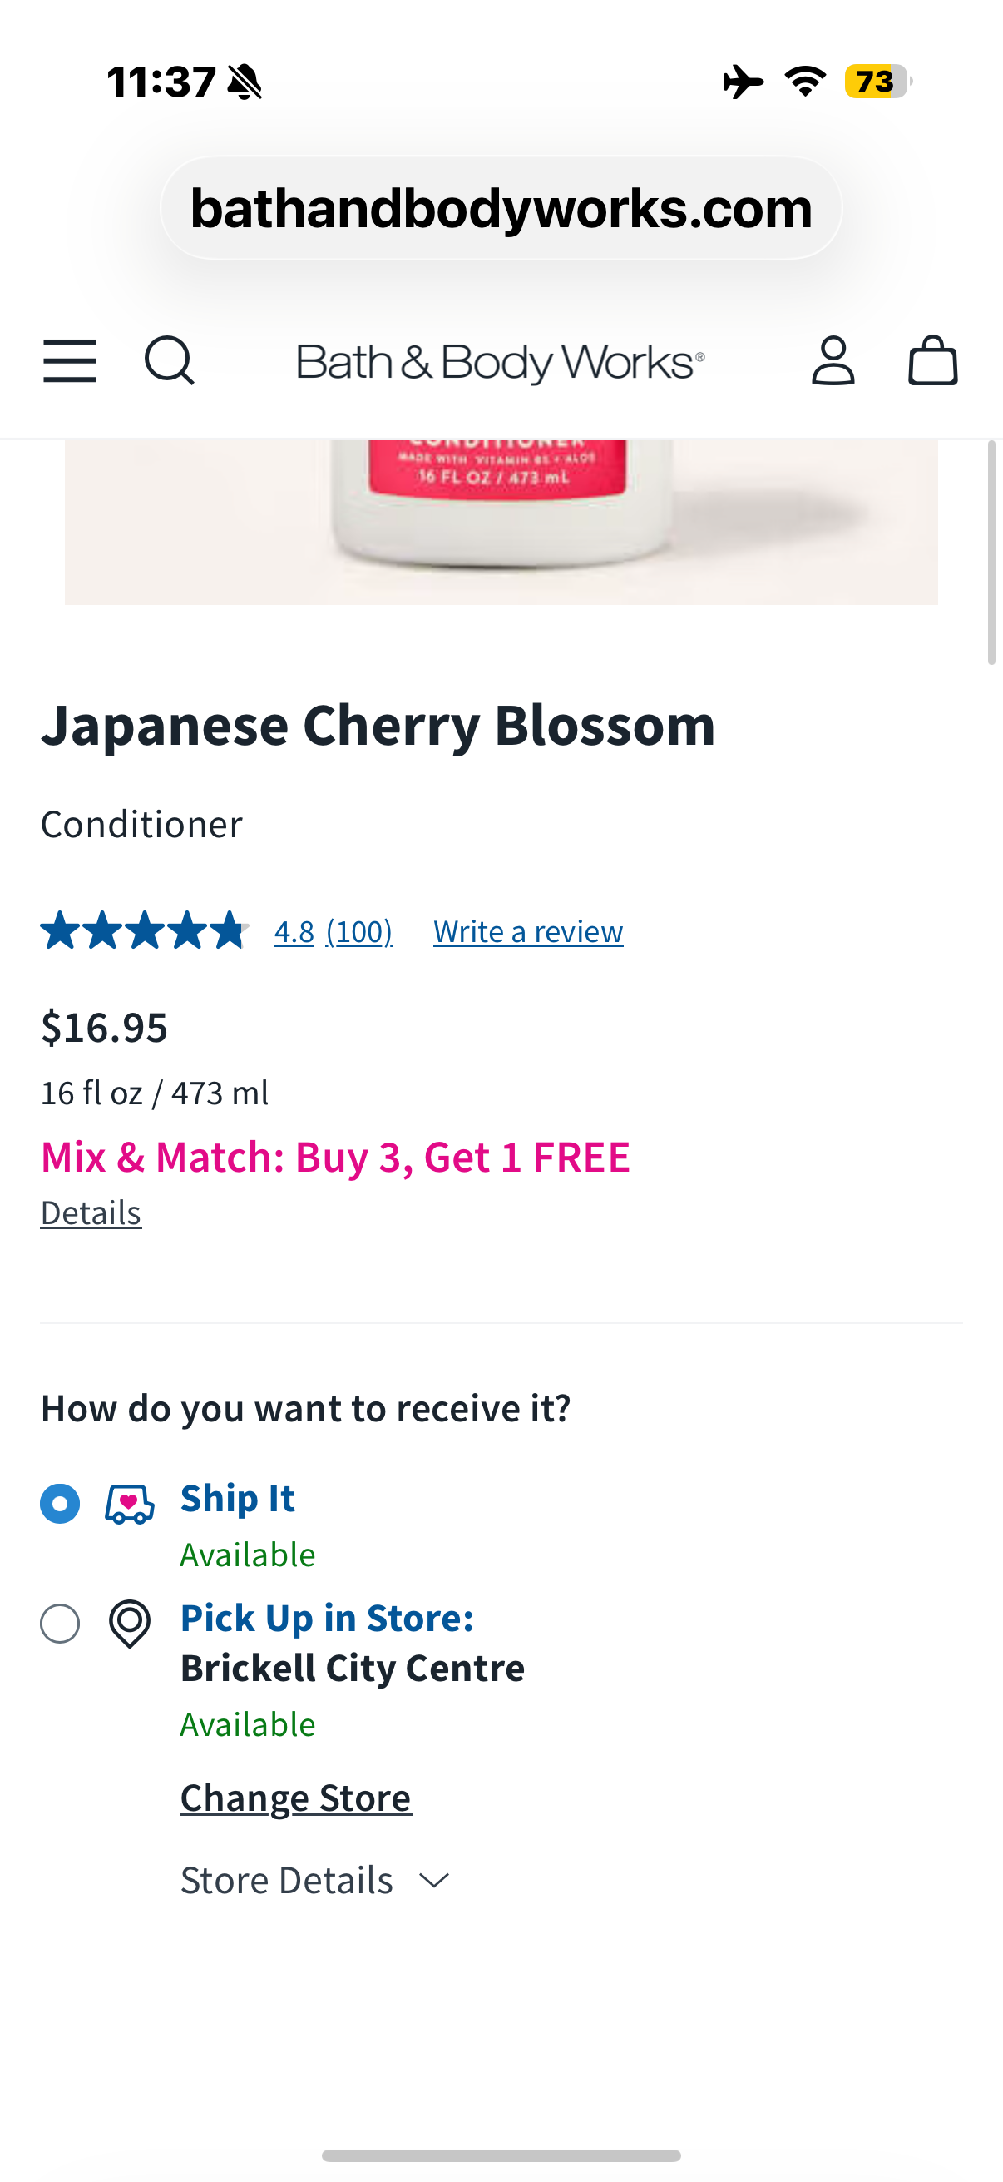Click Change Store for Brickell City Centre

pos(294,1797)
